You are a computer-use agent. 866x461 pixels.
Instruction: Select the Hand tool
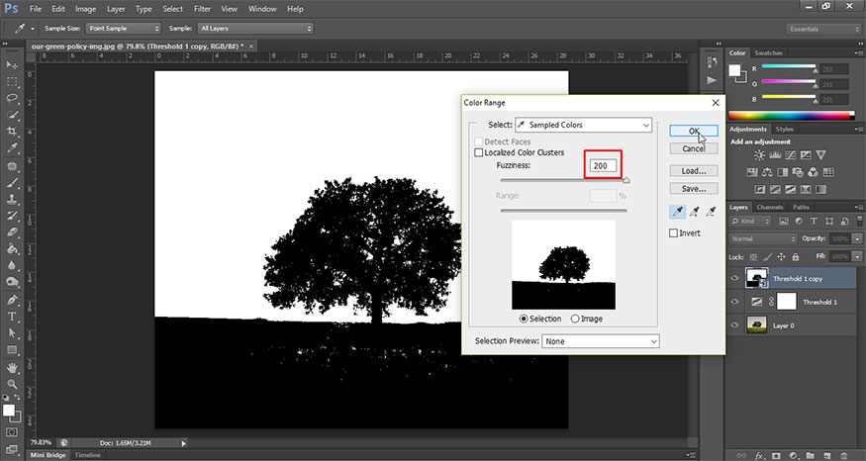tap(13, 366)
